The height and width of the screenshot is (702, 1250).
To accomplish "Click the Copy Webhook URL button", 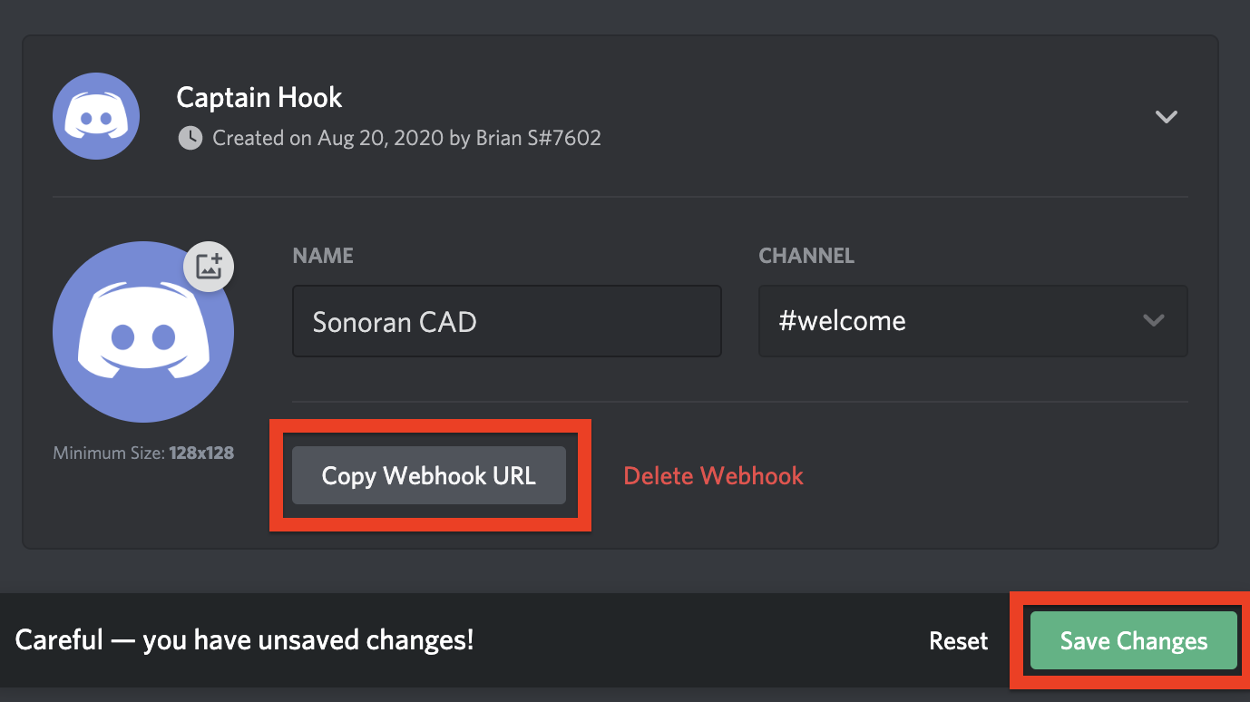I will pos(429,475).
